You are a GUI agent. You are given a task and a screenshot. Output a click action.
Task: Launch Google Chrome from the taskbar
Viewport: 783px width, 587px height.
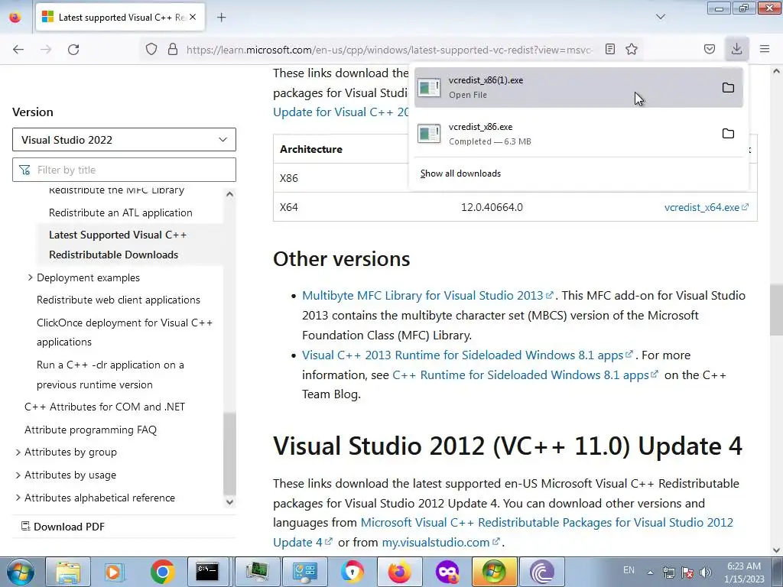[162, 572]
